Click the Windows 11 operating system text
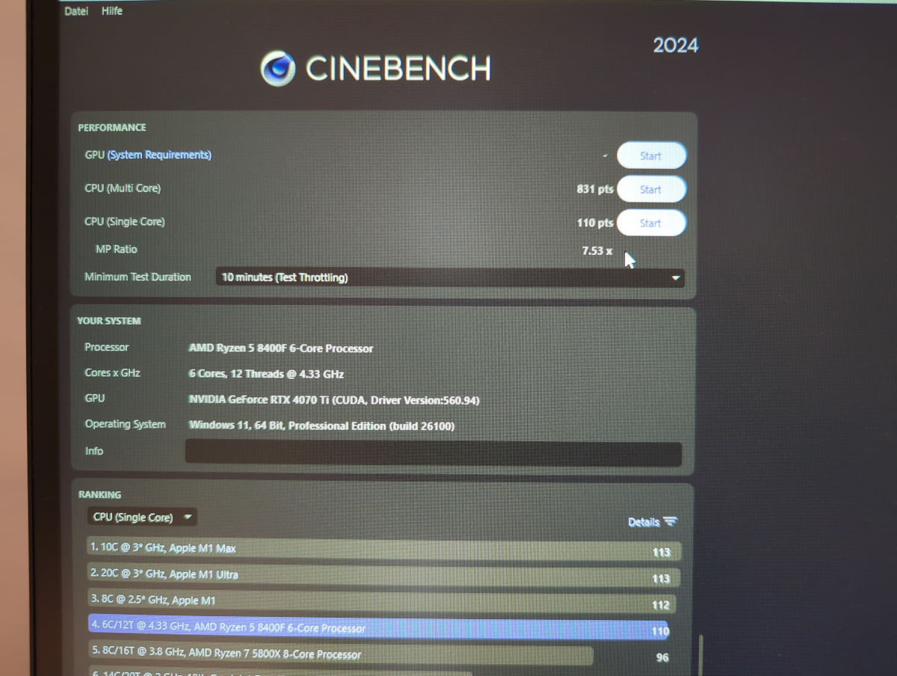This screenshot has height=676, width=897. pyautogui.click(x=321, y=426)
